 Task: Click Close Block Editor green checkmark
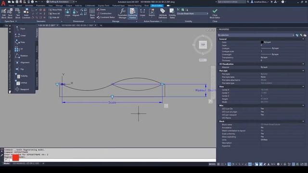pyautogui.click(x=215, y=13)
